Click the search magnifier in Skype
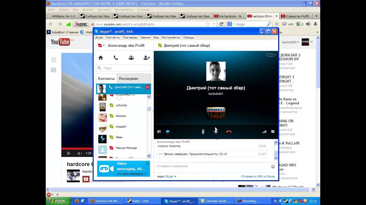Viewport: 366px width, 205px height. tap(100, 68)
